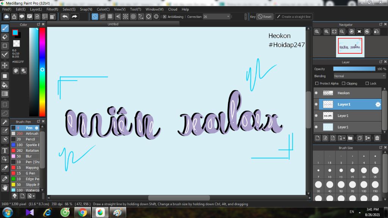Open the Cloud menu
The height and width of the screenshot is (218, 388).
[x=172, y=9]
